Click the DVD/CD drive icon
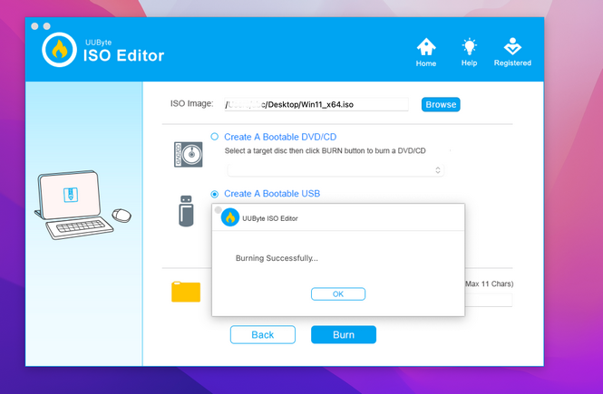Viewport: 603px width, 394px height. (x=188, y=154)
